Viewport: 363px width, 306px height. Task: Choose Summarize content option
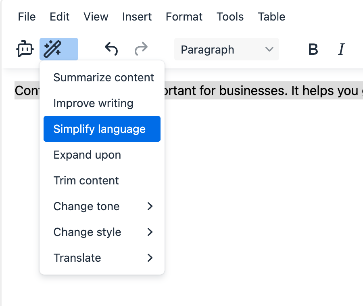103,77
